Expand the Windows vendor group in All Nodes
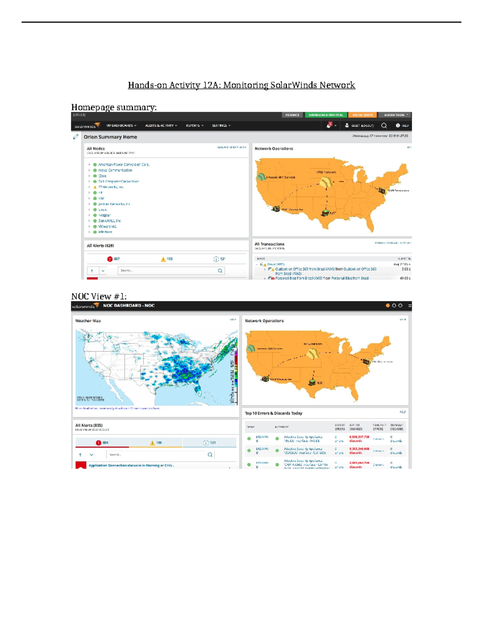This screenshot has height=625, width=483. tap(89, 231)
